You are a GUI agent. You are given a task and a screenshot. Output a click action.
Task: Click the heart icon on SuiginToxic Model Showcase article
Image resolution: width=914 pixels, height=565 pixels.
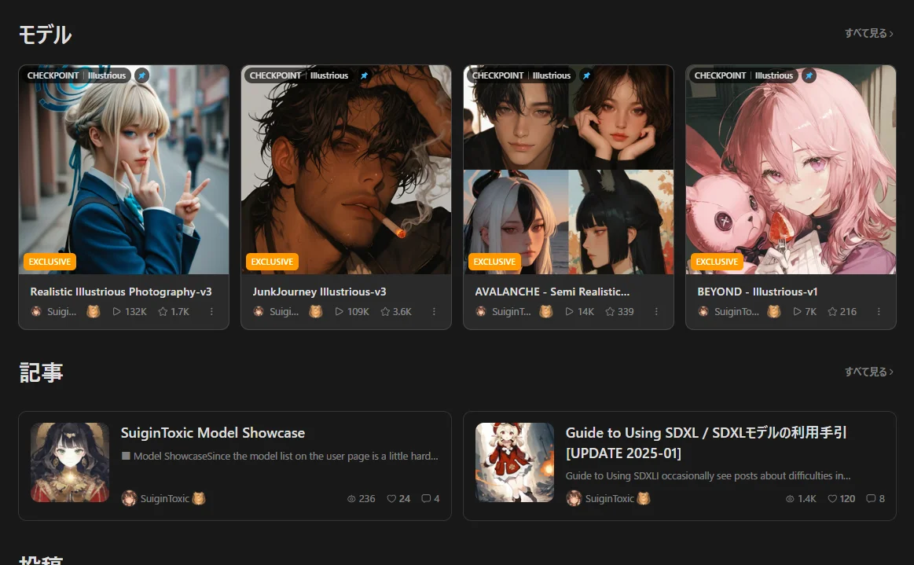click(391, 499)
